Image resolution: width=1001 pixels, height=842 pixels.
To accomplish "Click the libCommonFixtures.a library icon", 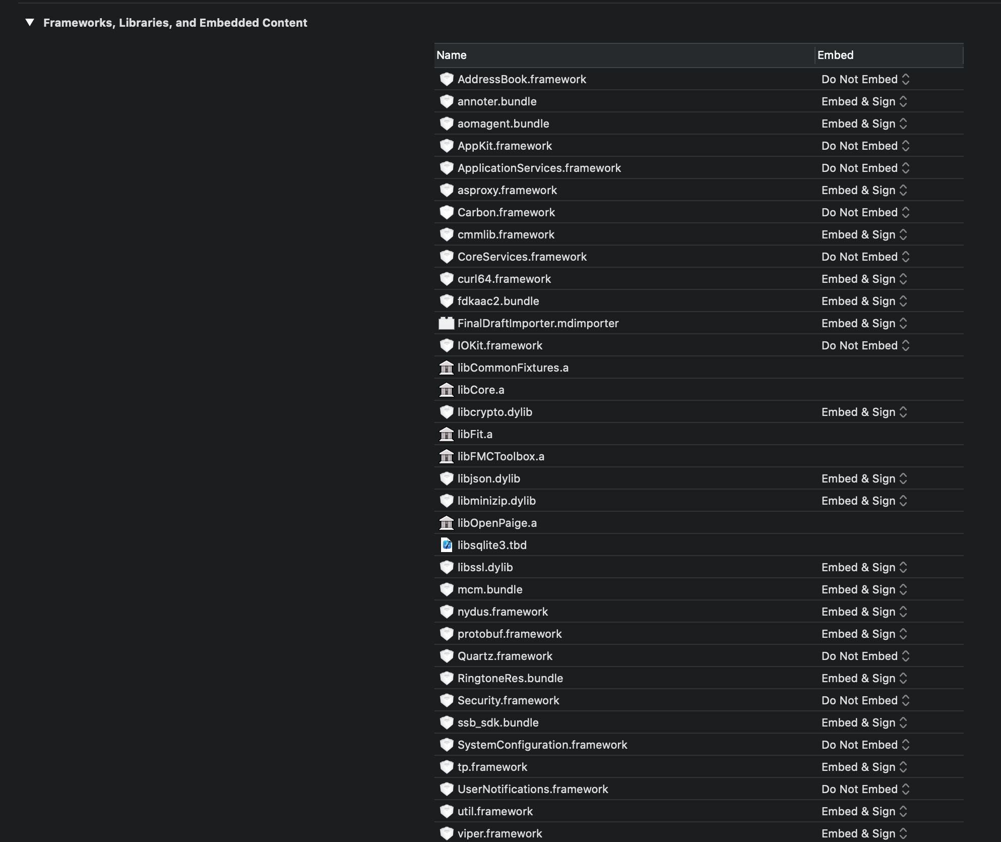I will pyautogui.click(x=447, y=368).
